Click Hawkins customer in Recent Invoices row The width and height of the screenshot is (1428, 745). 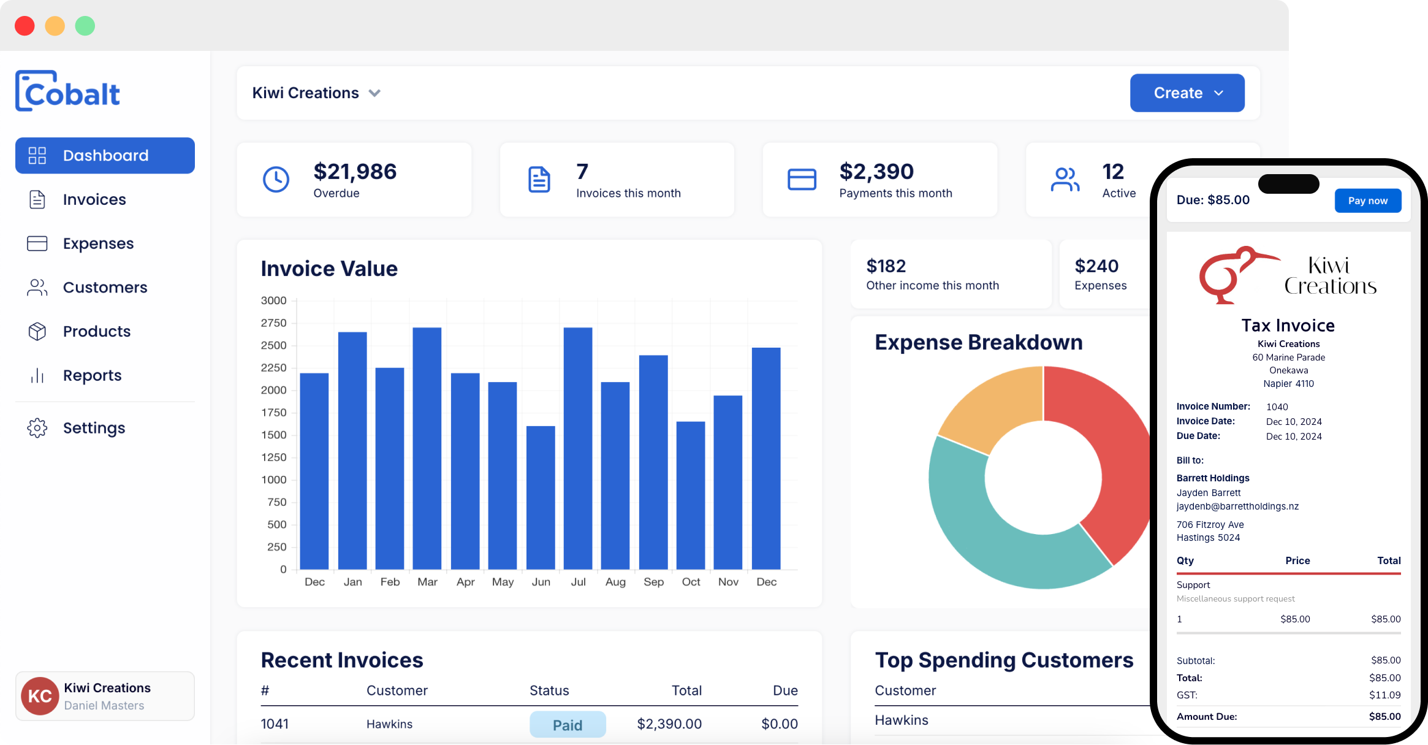(390, 724)
